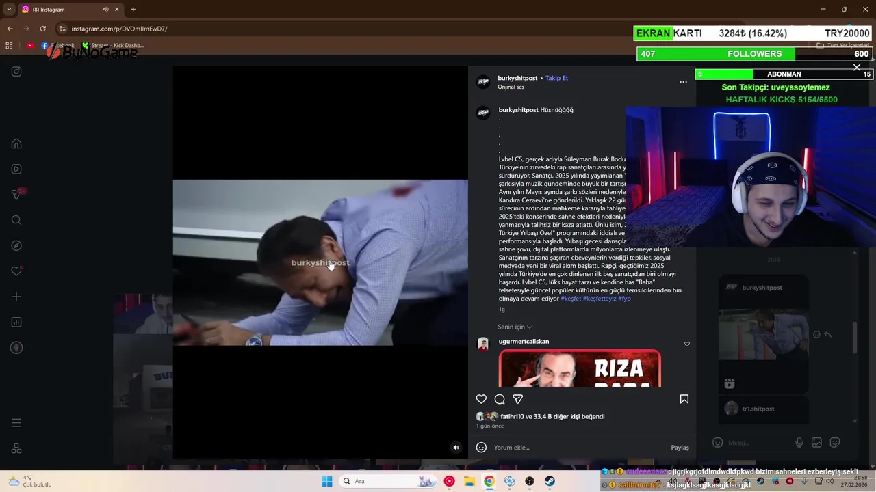This screenshot has height=492, width=876.
Task: Open Reels from the left sidebar
Action: click(16, 169)
